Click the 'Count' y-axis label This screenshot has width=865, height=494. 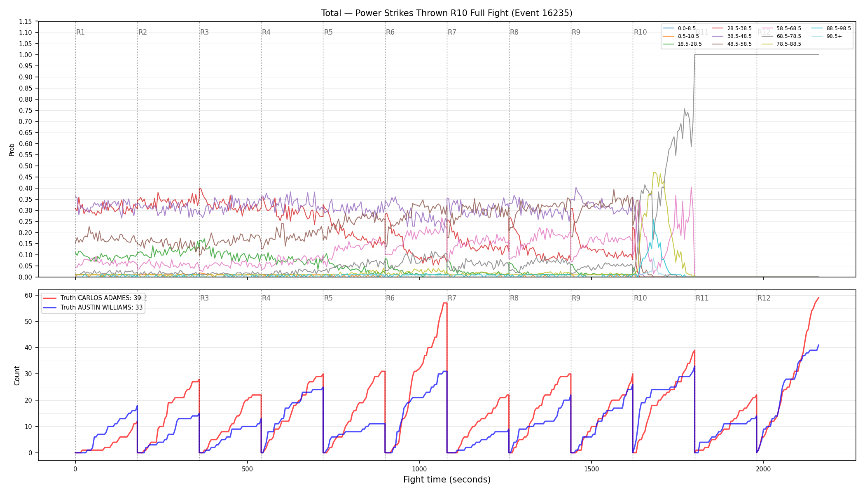(17, 375)
